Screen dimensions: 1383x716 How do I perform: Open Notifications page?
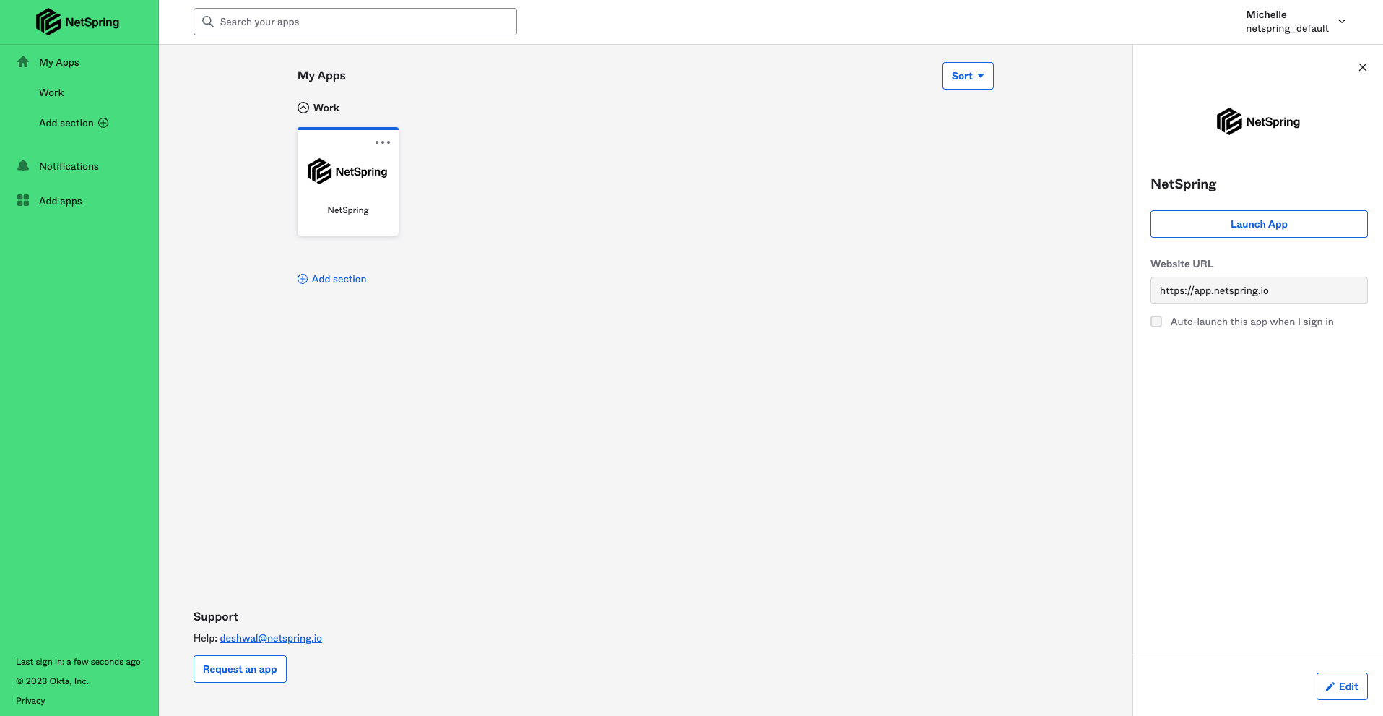[69, 166]
